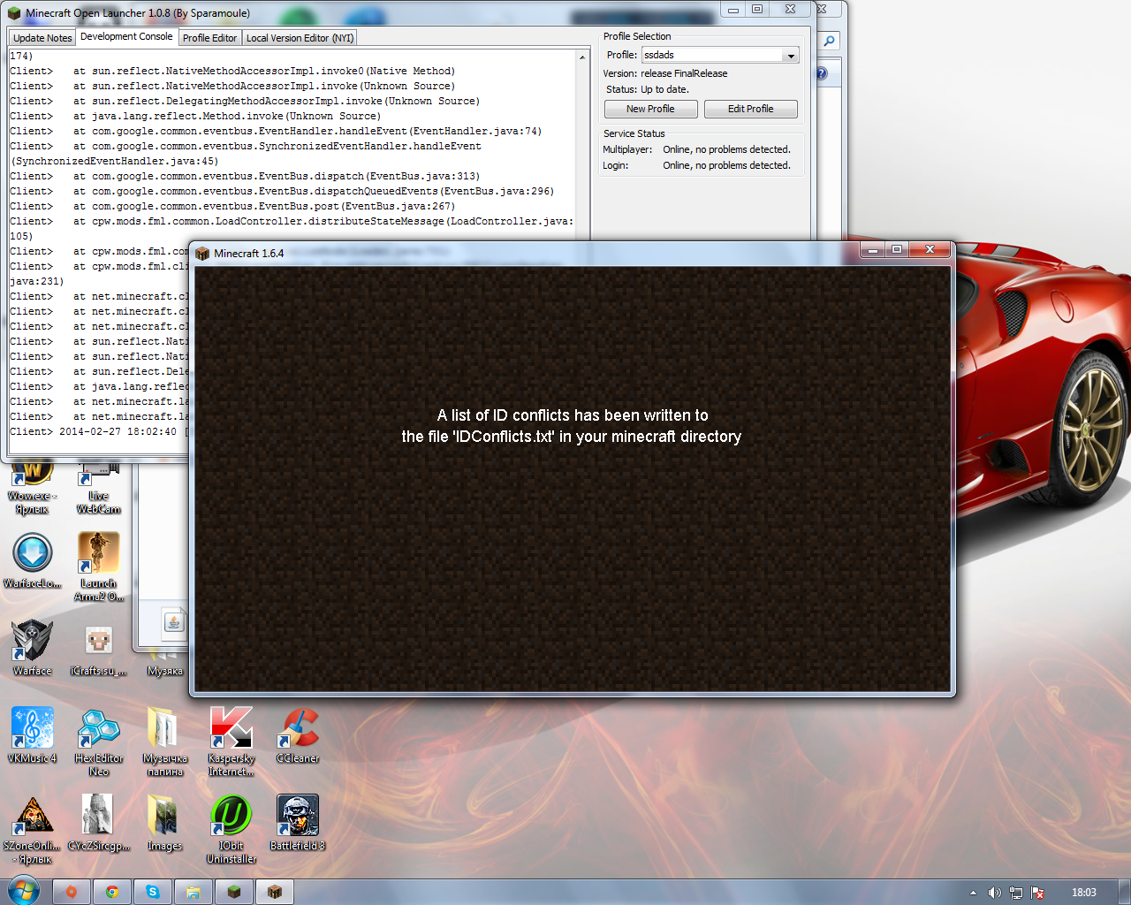Switch to the Update Notes tab
Screen dimensions: 1131x905
pyautogui.click(x=42, y=38)
